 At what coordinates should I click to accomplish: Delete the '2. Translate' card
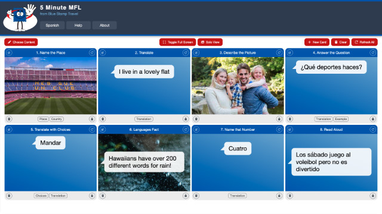pos(103,119)
